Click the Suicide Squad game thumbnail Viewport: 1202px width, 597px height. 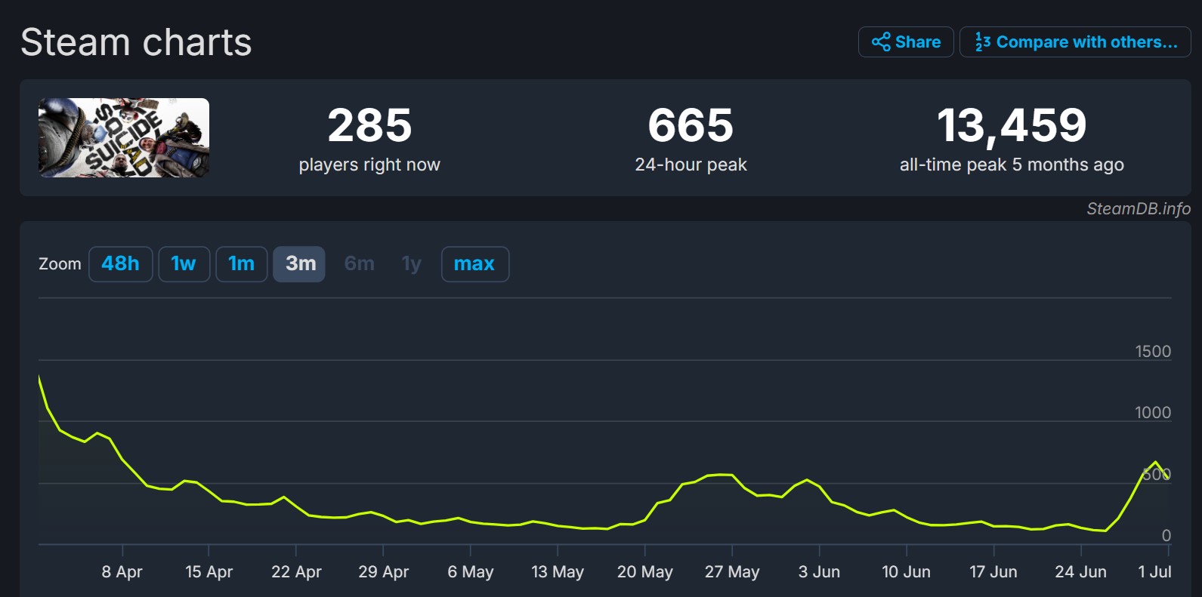pyautogui.click(x=124, y=138)
